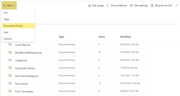The width and height of the screenshot is (180, 96).
Task: Click the 8/18/2022 11:03 AM modified date
Action: 130,83
